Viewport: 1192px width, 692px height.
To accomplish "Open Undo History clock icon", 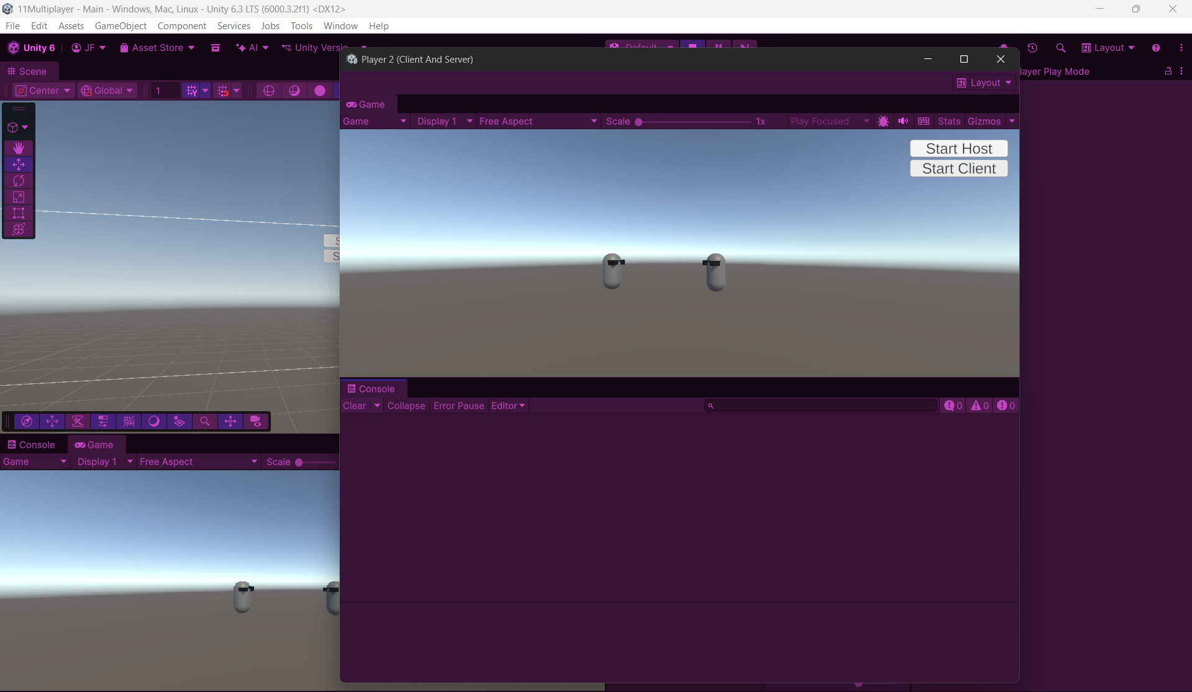I will 1032,48.
